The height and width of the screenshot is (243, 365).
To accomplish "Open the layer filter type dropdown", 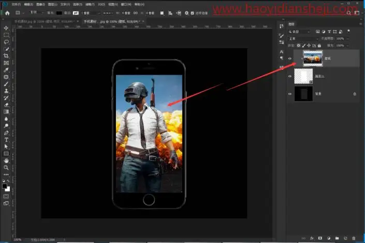I will 299,31.
